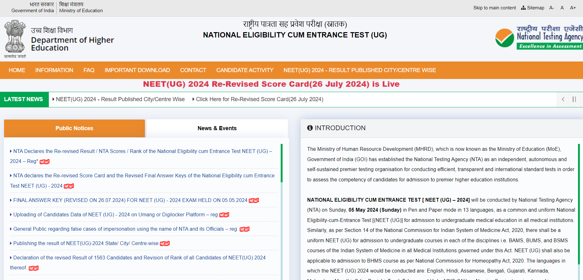Open NEET(UG) 2024 Result Published City/Centre Wise menu

[x=360, y=70]
